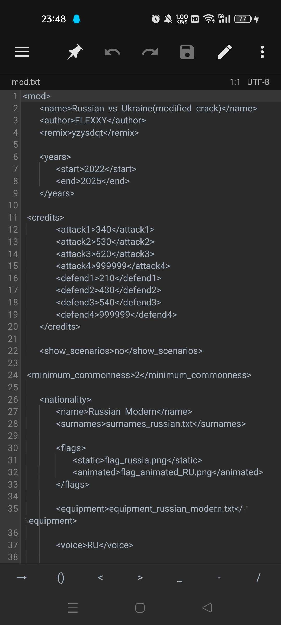Save the file with the floppy disk icon

point(187,52)
